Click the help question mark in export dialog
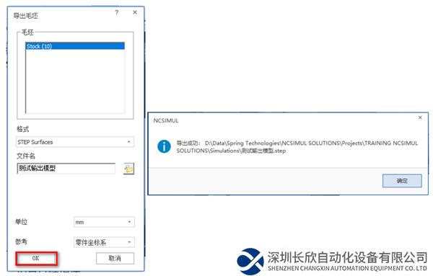433x276 pixels. 117,12
